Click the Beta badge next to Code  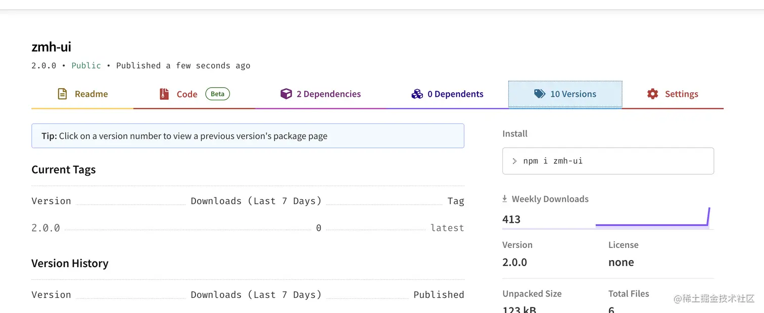217,94
